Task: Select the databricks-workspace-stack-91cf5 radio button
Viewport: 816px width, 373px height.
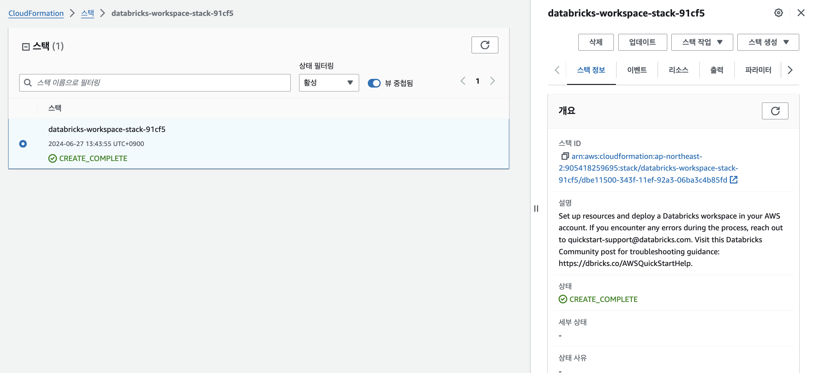Action: coord(23,144)
